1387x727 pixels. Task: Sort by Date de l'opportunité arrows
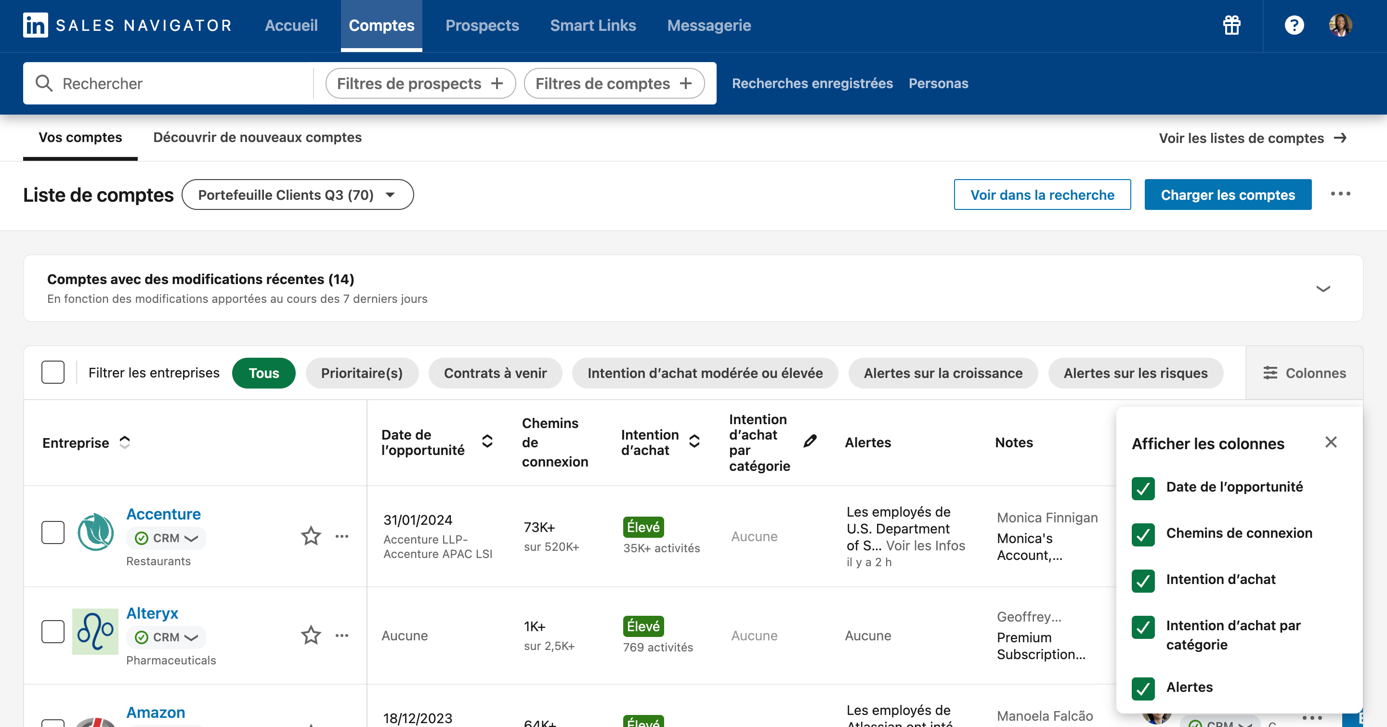[487, 441]
